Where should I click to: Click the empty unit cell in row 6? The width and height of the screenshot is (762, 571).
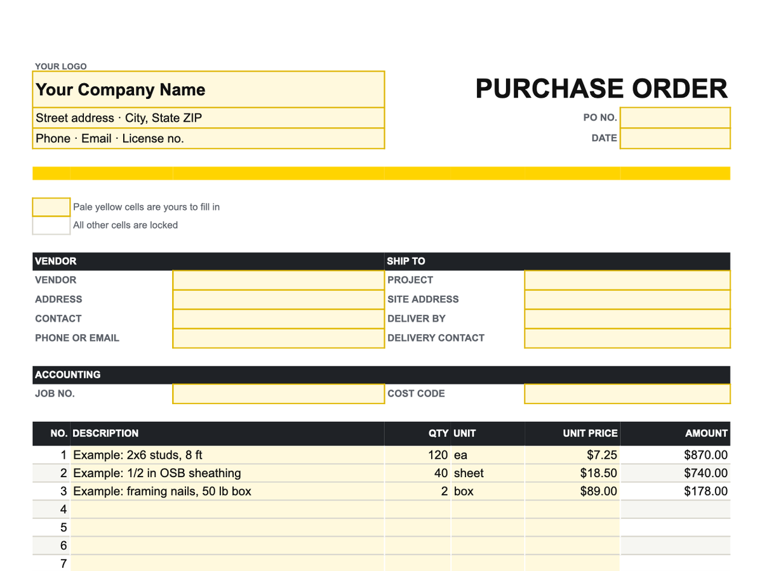[488, 546]
